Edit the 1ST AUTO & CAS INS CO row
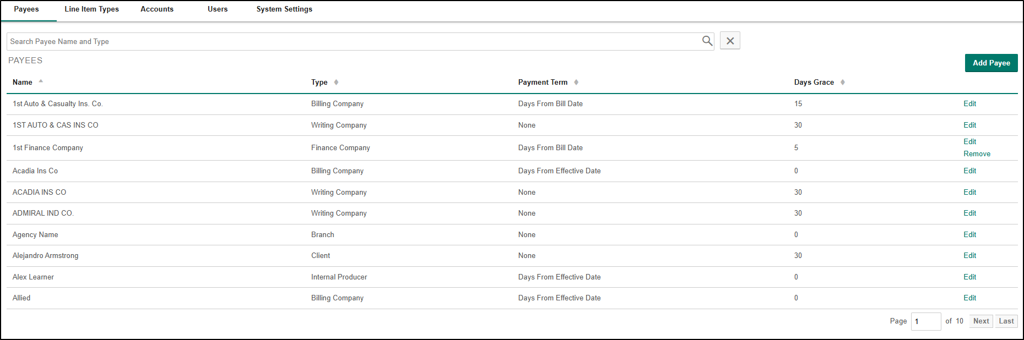This screenshot has width=1024, height=340. (x=969, y=125)
